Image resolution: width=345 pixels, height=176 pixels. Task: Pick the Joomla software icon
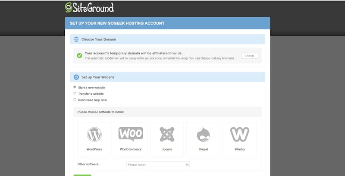167,135
